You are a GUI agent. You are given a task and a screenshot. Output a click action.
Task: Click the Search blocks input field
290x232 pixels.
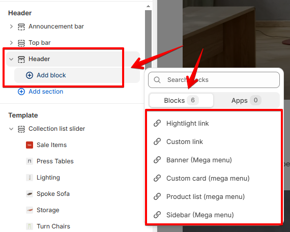(x=214, y=80)
